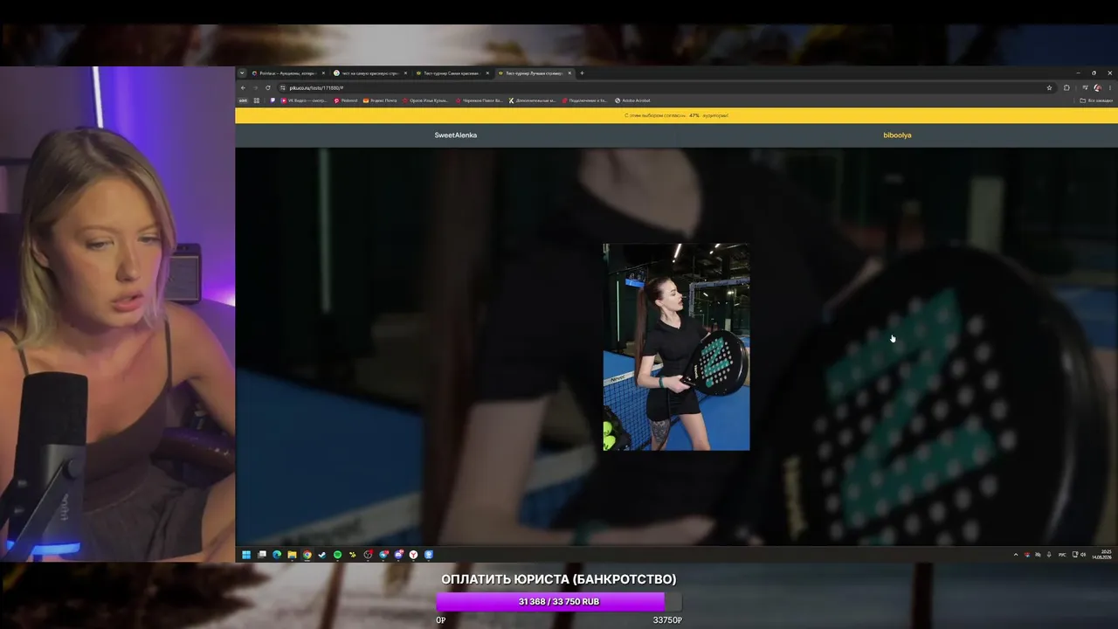1118x629 pixels.
Task: Close the 'Тест-турнир Лучшая стример' tab
Action: [x=570, y=73]
